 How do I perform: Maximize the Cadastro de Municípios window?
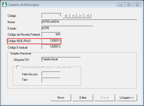(129, 5)
